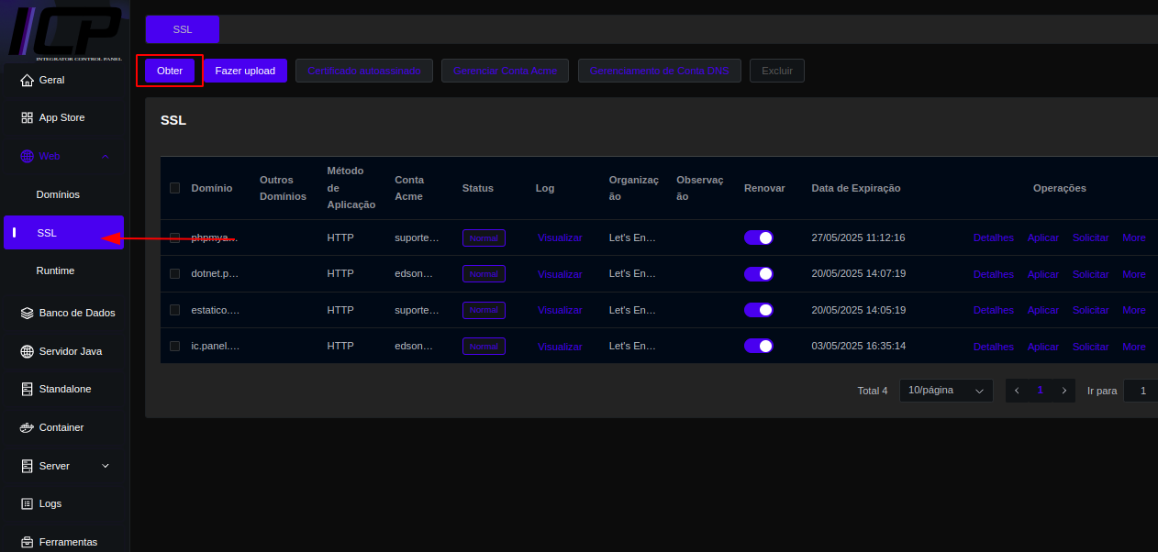Click Aplicar for the dotnet.p... certificate
This screenshot has height=552, width=1158.
[1043, 274]
